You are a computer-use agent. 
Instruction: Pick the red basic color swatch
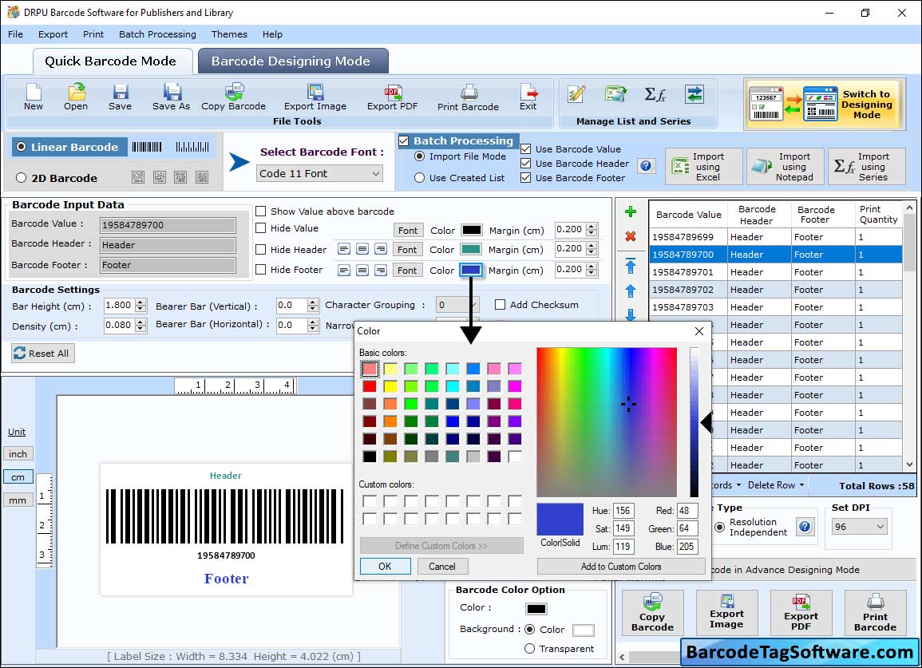[370, 386]
